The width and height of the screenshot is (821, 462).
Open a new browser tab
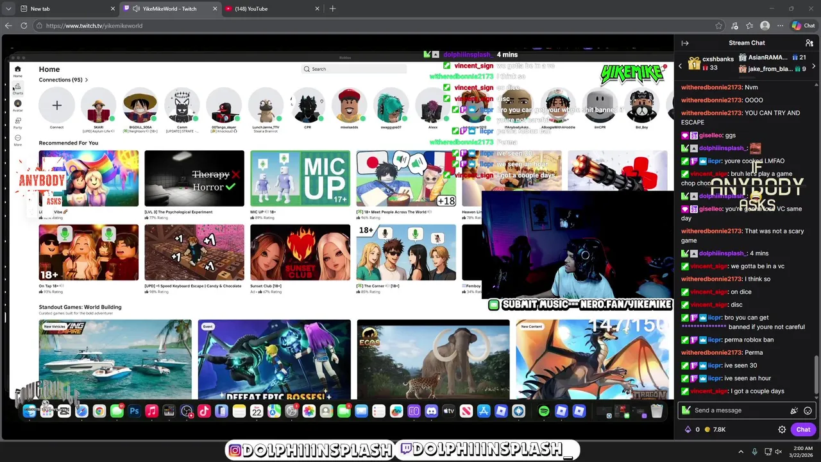(332, 9)
